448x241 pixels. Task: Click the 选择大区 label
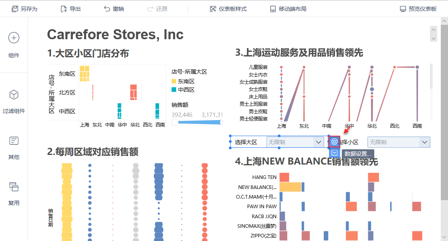pos(246,142)
